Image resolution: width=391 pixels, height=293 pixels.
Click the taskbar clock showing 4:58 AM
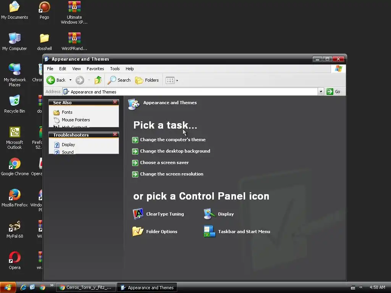pyautogui.click(x=377, y=287)
